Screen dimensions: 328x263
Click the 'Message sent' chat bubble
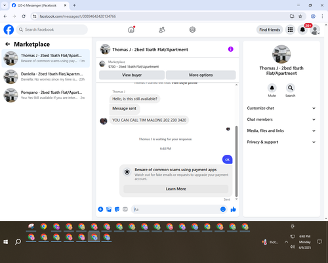click(x=125, y=108)
